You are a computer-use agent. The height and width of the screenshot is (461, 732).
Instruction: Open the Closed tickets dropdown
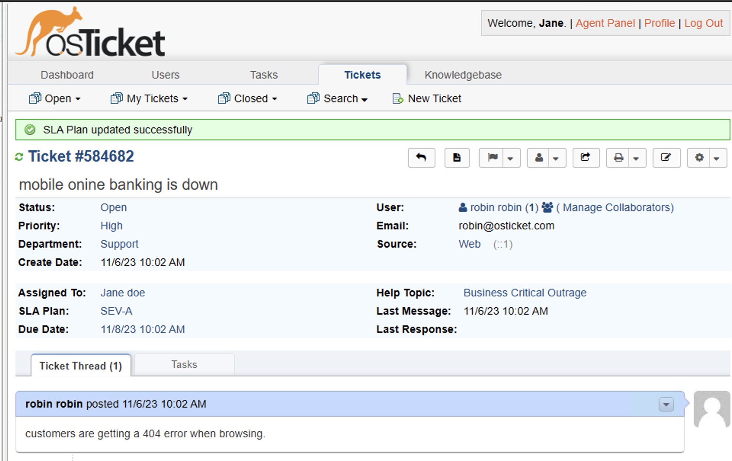[247, 98]
